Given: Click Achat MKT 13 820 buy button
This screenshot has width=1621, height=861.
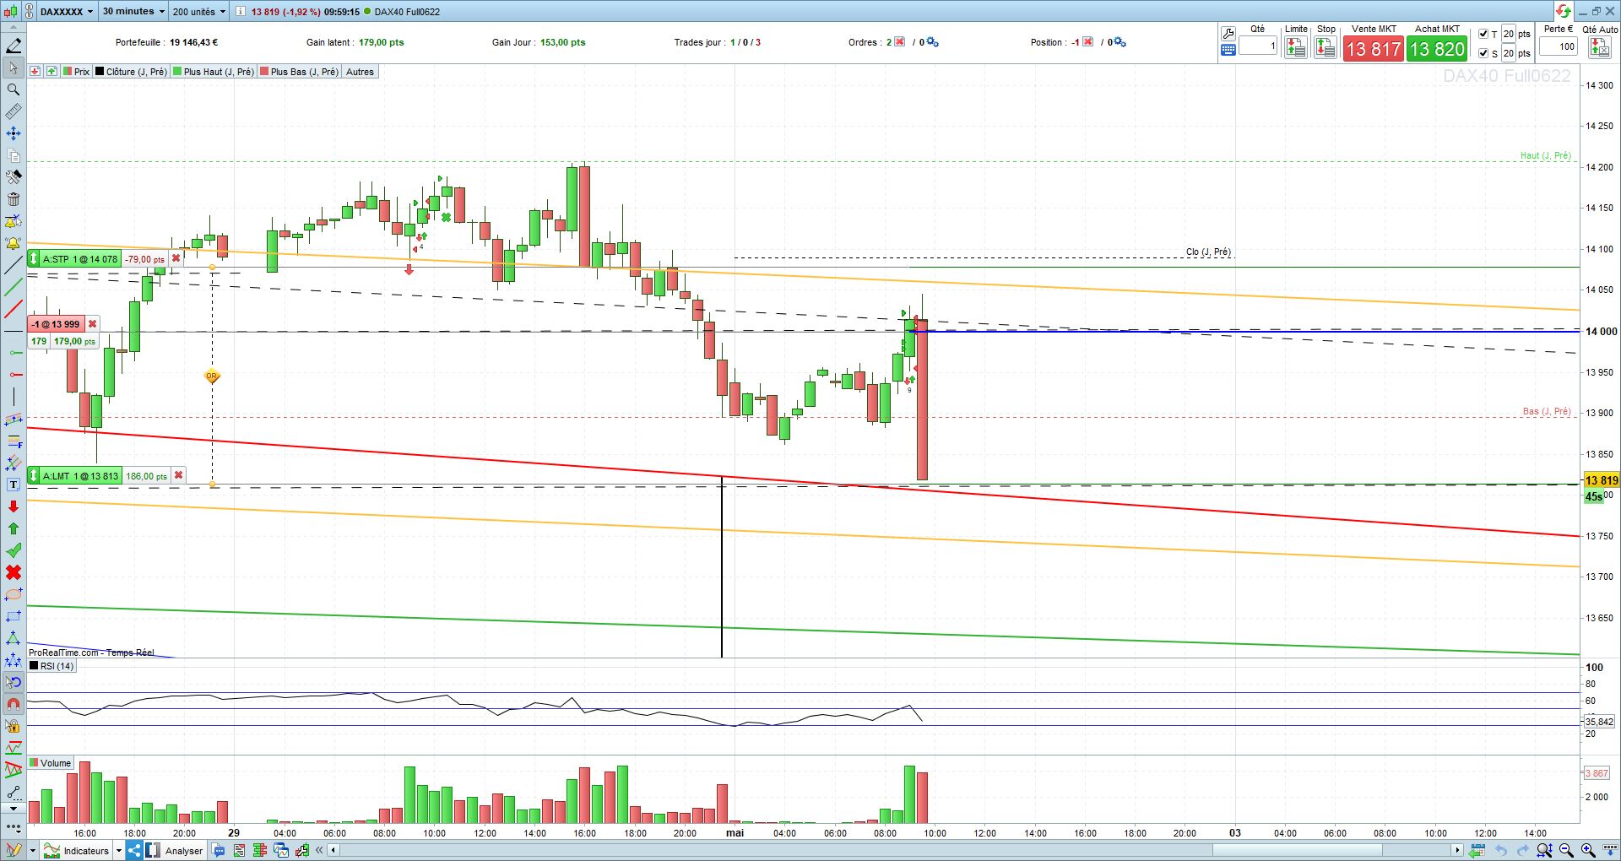Looking at the screenshot, I should tap(1437, 49).
